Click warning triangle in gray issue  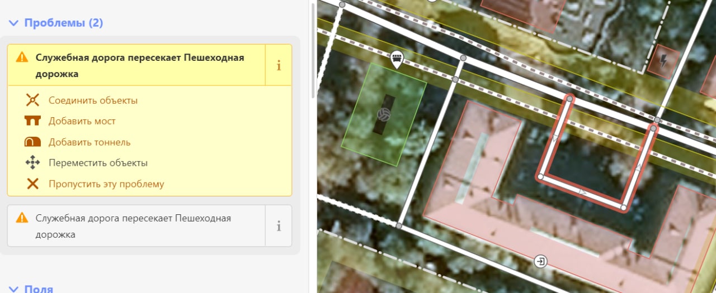22,218
